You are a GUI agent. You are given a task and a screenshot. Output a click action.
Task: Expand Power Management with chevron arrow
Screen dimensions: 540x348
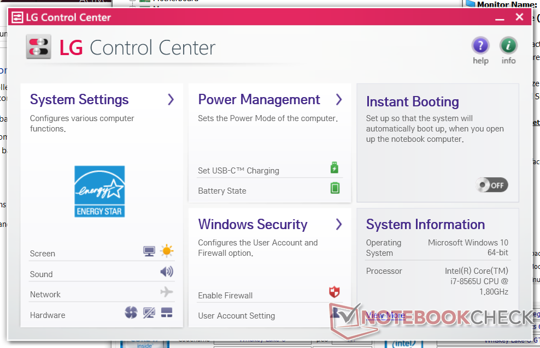pyautogui.click(x=339, y=99)
